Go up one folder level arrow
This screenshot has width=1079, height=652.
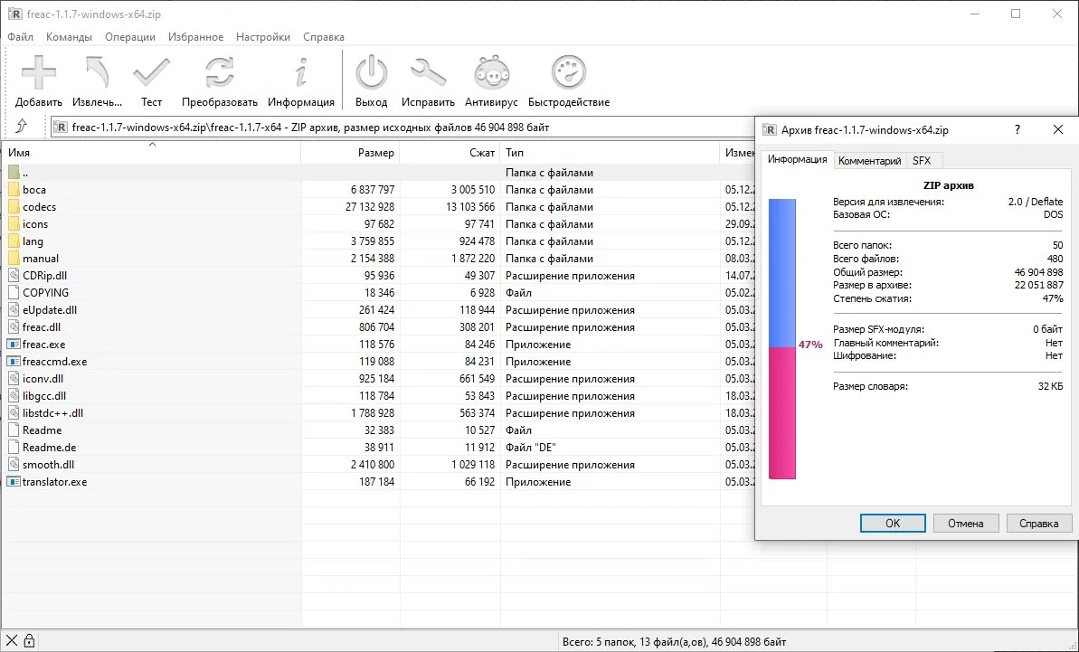22,127
